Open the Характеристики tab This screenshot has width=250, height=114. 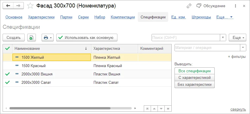pos(41,17)
